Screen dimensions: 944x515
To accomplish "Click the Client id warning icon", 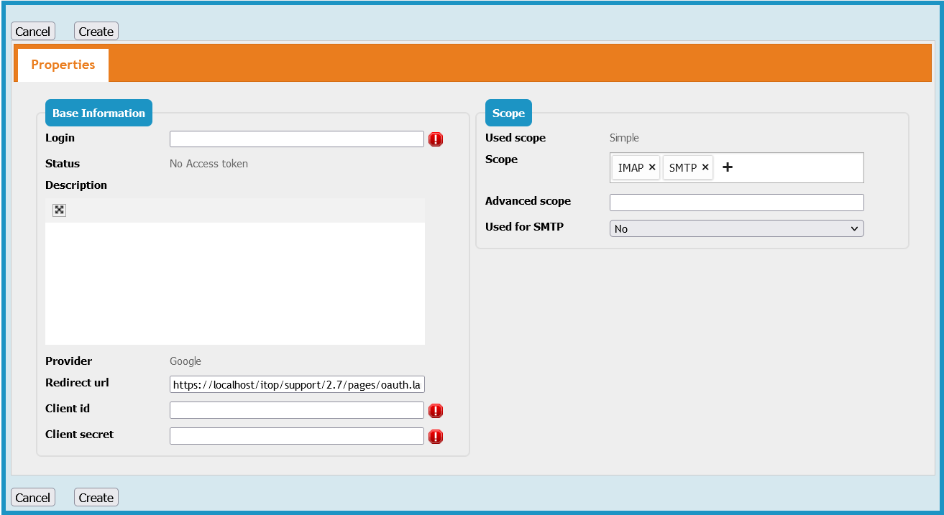I will click(x=436, y=411).
